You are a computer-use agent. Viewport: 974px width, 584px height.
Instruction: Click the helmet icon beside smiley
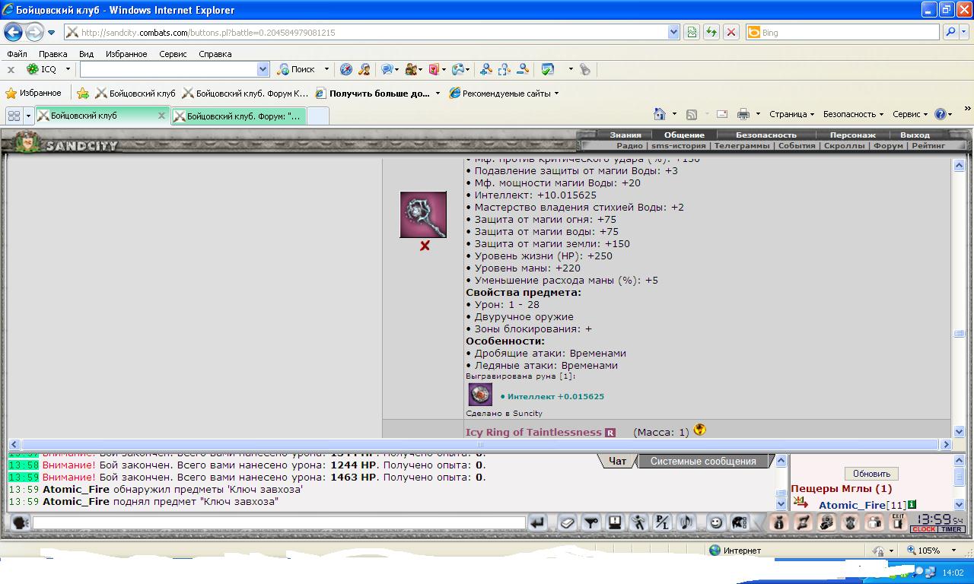(739, 522)
